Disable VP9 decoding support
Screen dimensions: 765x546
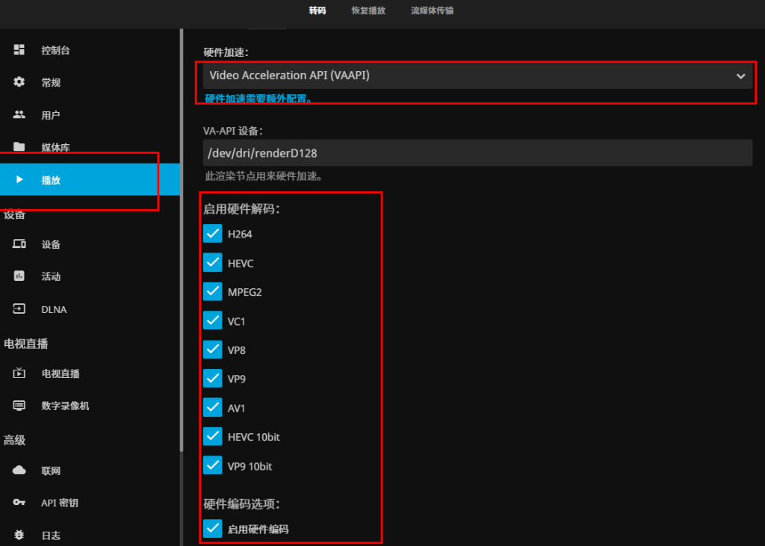point(211,379)
